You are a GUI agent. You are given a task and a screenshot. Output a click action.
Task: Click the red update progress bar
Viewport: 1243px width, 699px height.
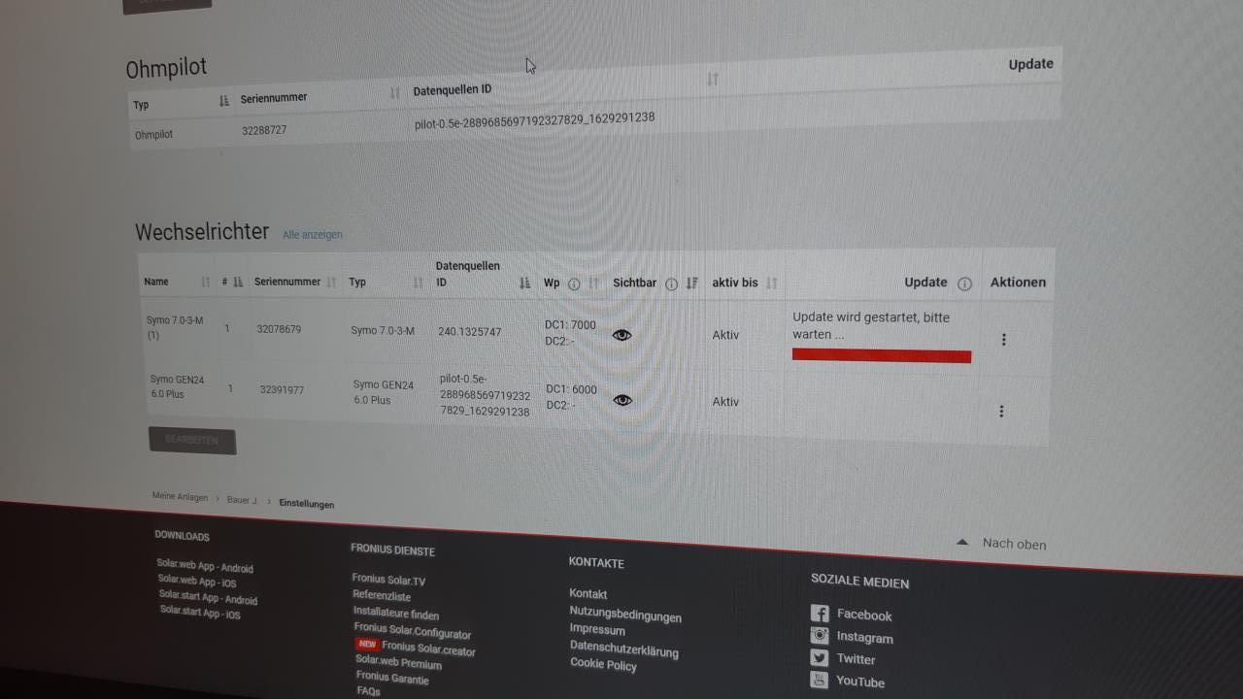[x=882, y=356]
